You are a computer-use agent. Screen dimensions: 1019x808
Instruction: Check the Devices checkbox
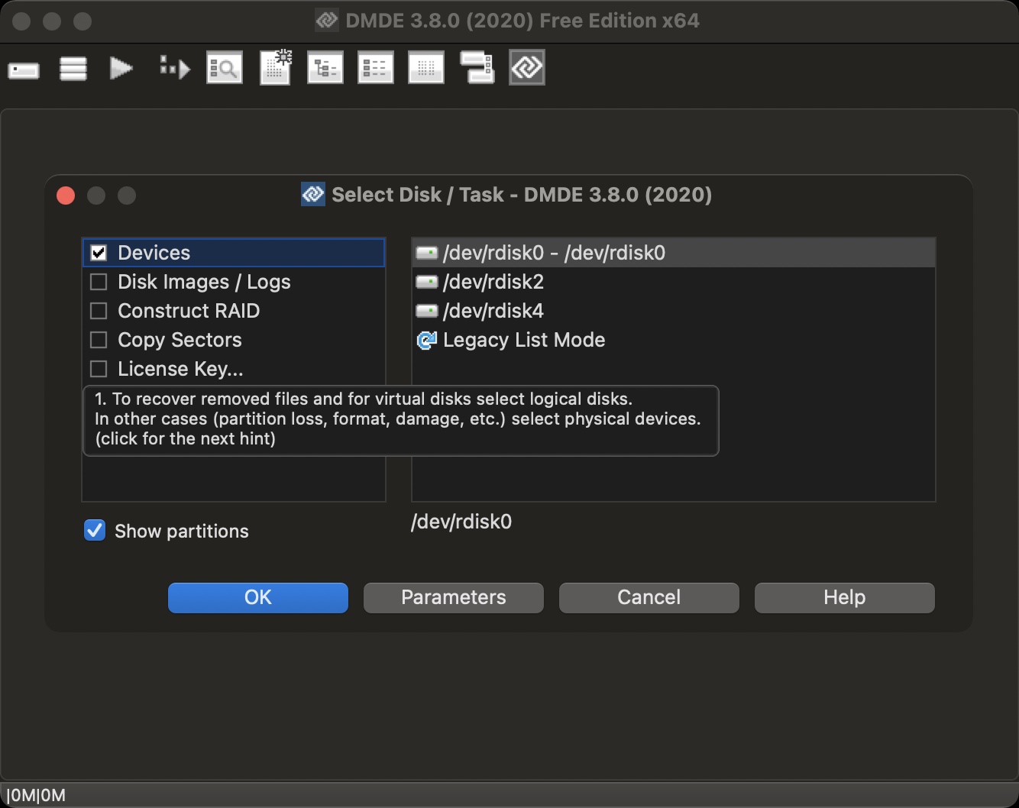coord(99,253)
